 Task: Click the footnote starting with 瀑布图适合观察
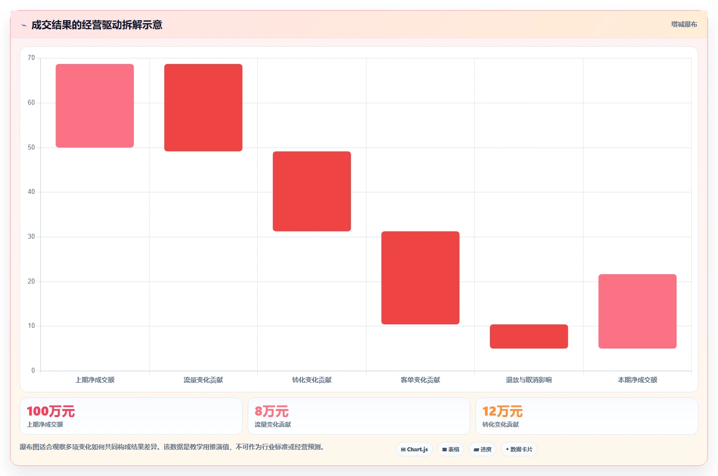click(173, 447)
